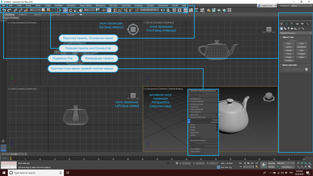Select the Select and Move tool
Viewport: 313px width, 176px height.
tap(65, 10)
